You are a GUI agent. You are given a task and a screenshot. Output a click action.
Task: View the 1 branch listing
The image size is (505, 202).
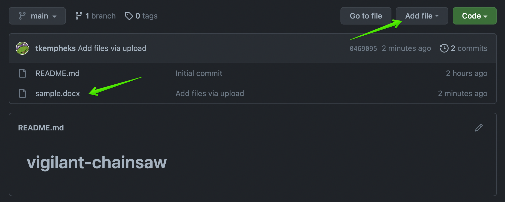(95, 16)
